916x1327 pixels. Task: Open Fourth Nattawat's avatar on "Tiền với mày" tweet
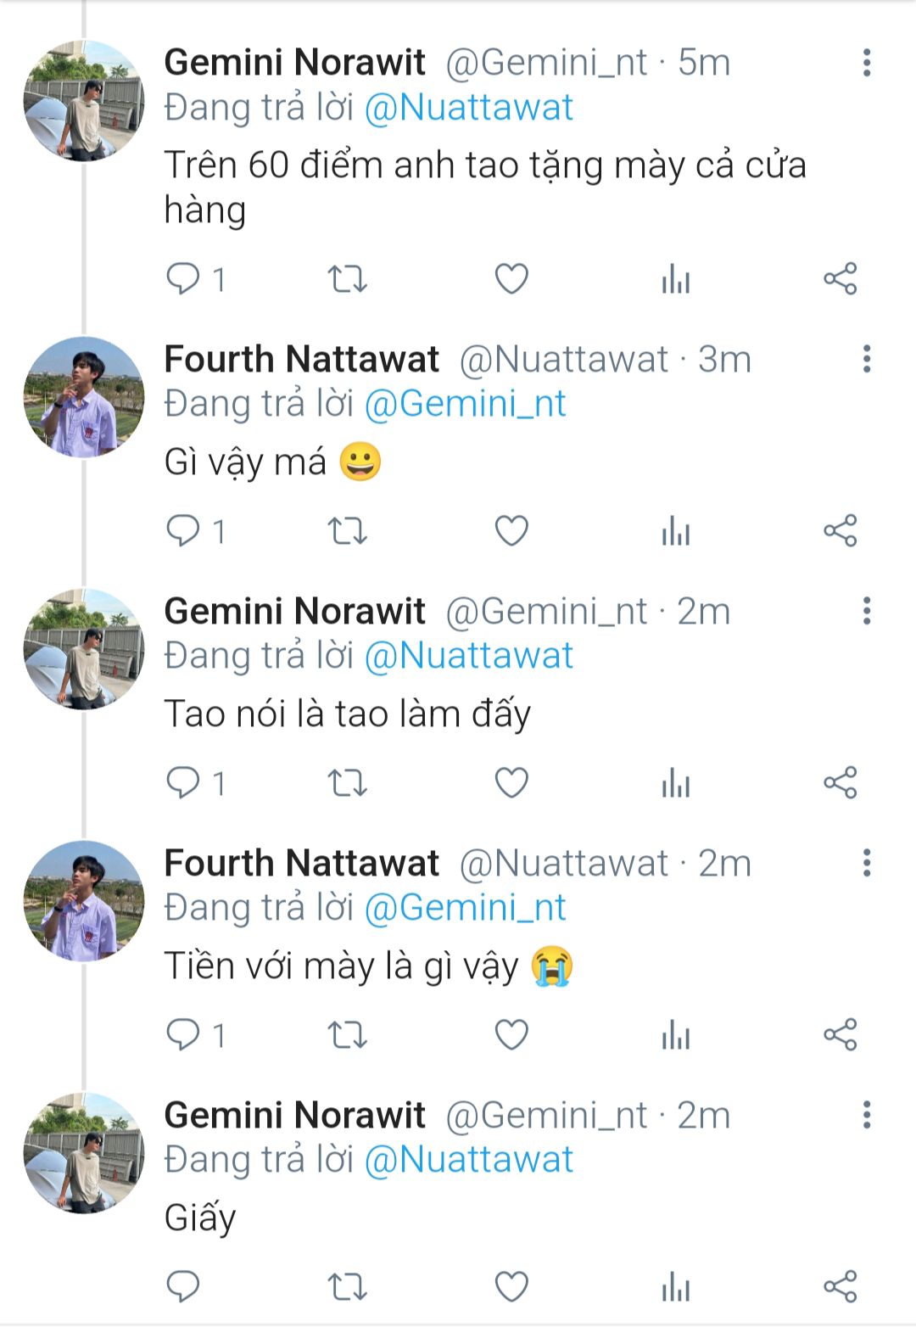point(83,901)
